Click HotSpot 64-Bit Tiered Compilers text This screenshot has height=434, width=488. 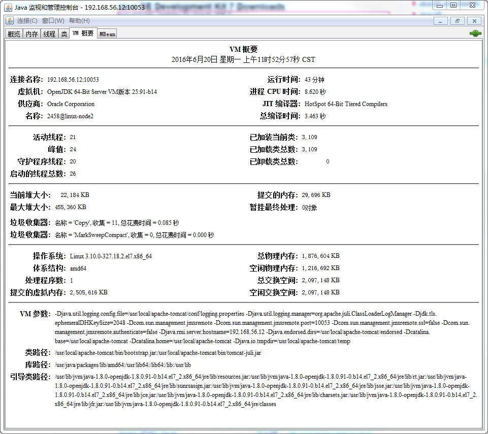[x=346, y=104]
